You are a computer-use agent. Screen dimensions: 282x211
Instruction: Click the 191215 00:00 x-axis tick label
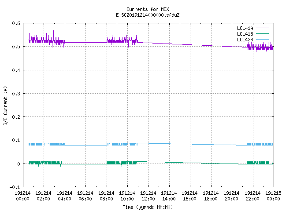click(x=273, y=196)
